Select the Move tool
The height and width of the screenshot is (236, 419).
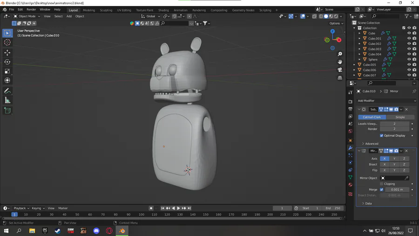[7, 52]
